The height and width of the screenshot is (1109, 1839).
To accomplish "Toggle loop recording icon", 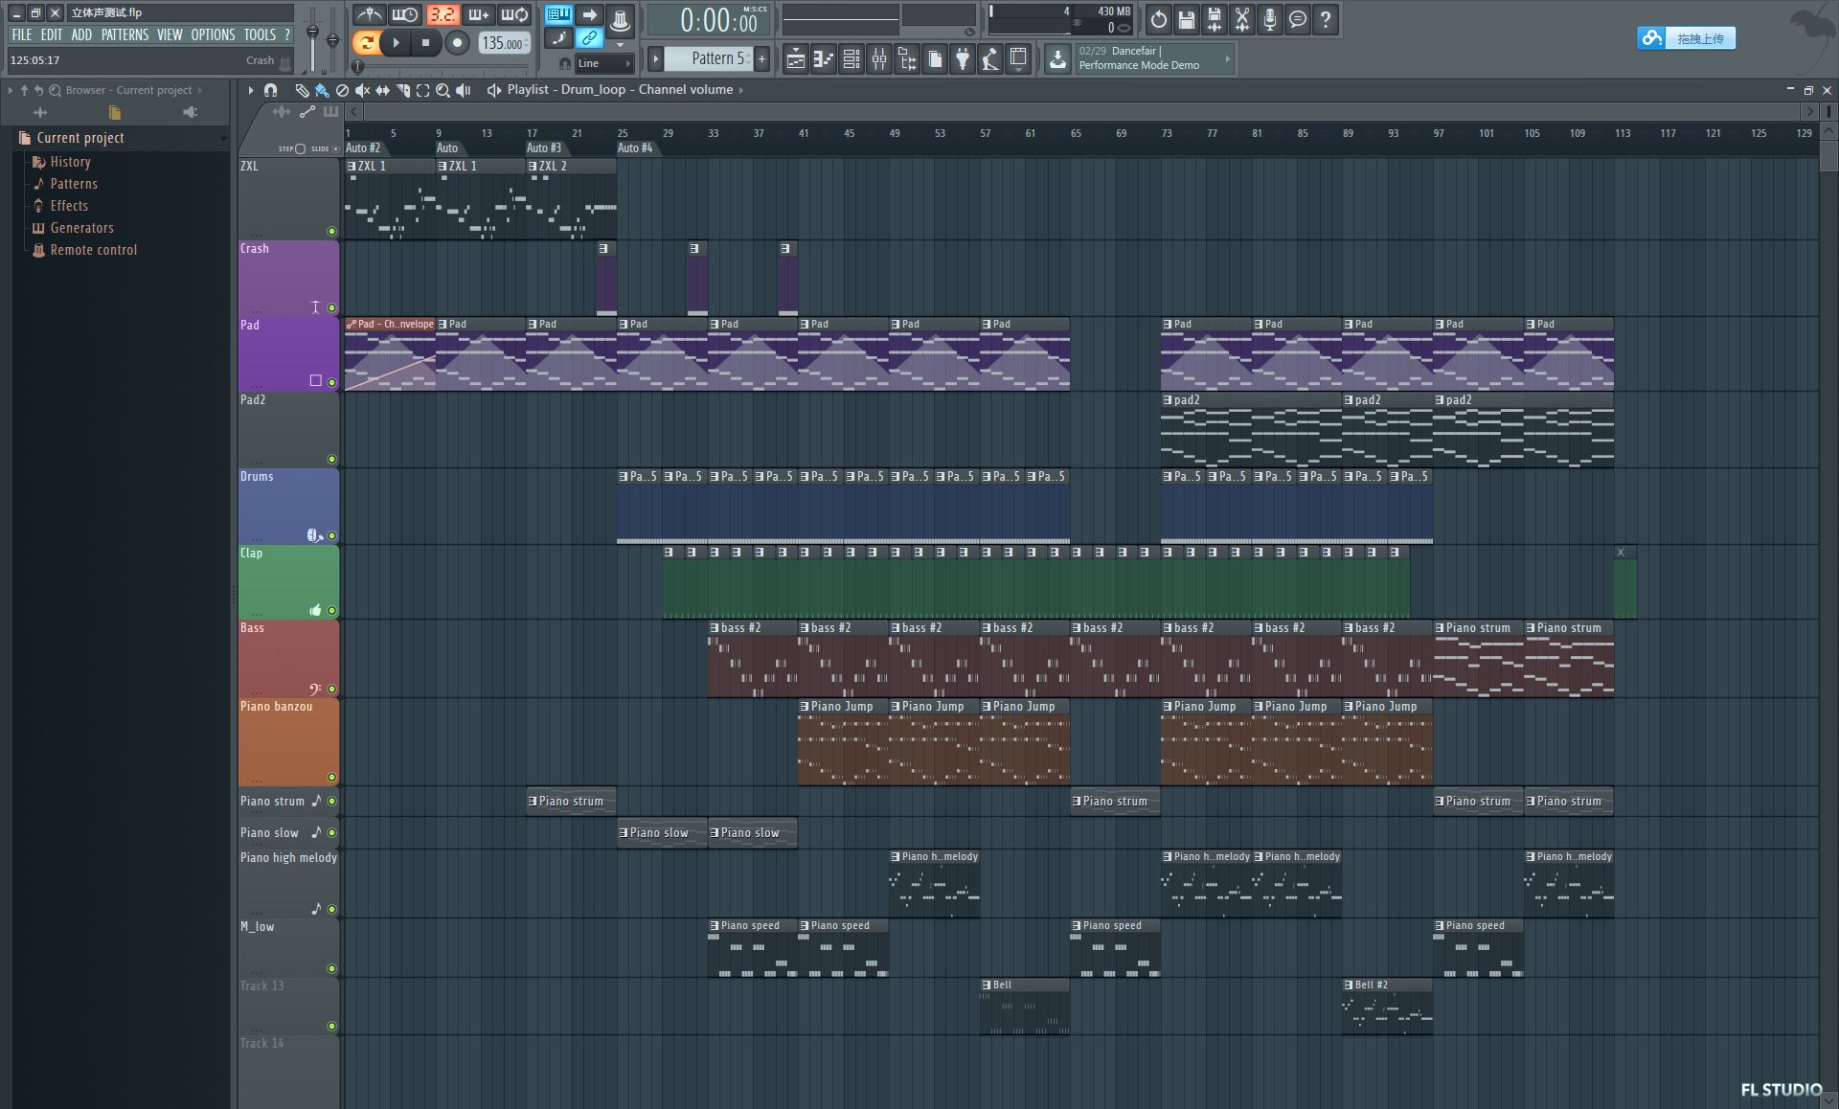I will click(x=514, y=15).
